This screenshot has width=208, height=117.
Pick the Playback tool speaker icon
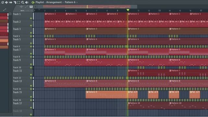(x=27, y=2)
